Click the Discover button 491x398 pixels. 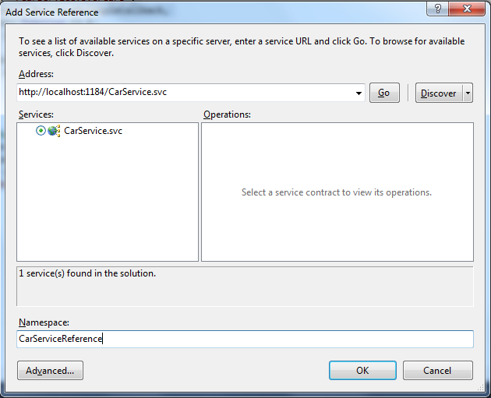[x=439, y=93]
